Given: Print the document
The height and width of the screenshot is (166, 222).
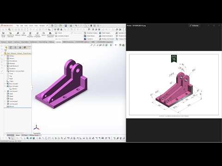Looking at the screenshot, I should click(71, 25).
